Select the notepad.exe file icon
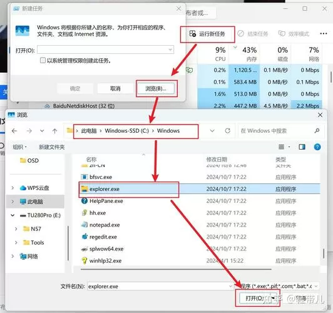 pyautogui.click(x=85, y=225)
